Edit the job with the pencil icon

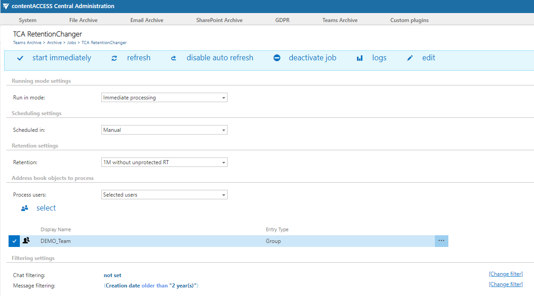410,58
